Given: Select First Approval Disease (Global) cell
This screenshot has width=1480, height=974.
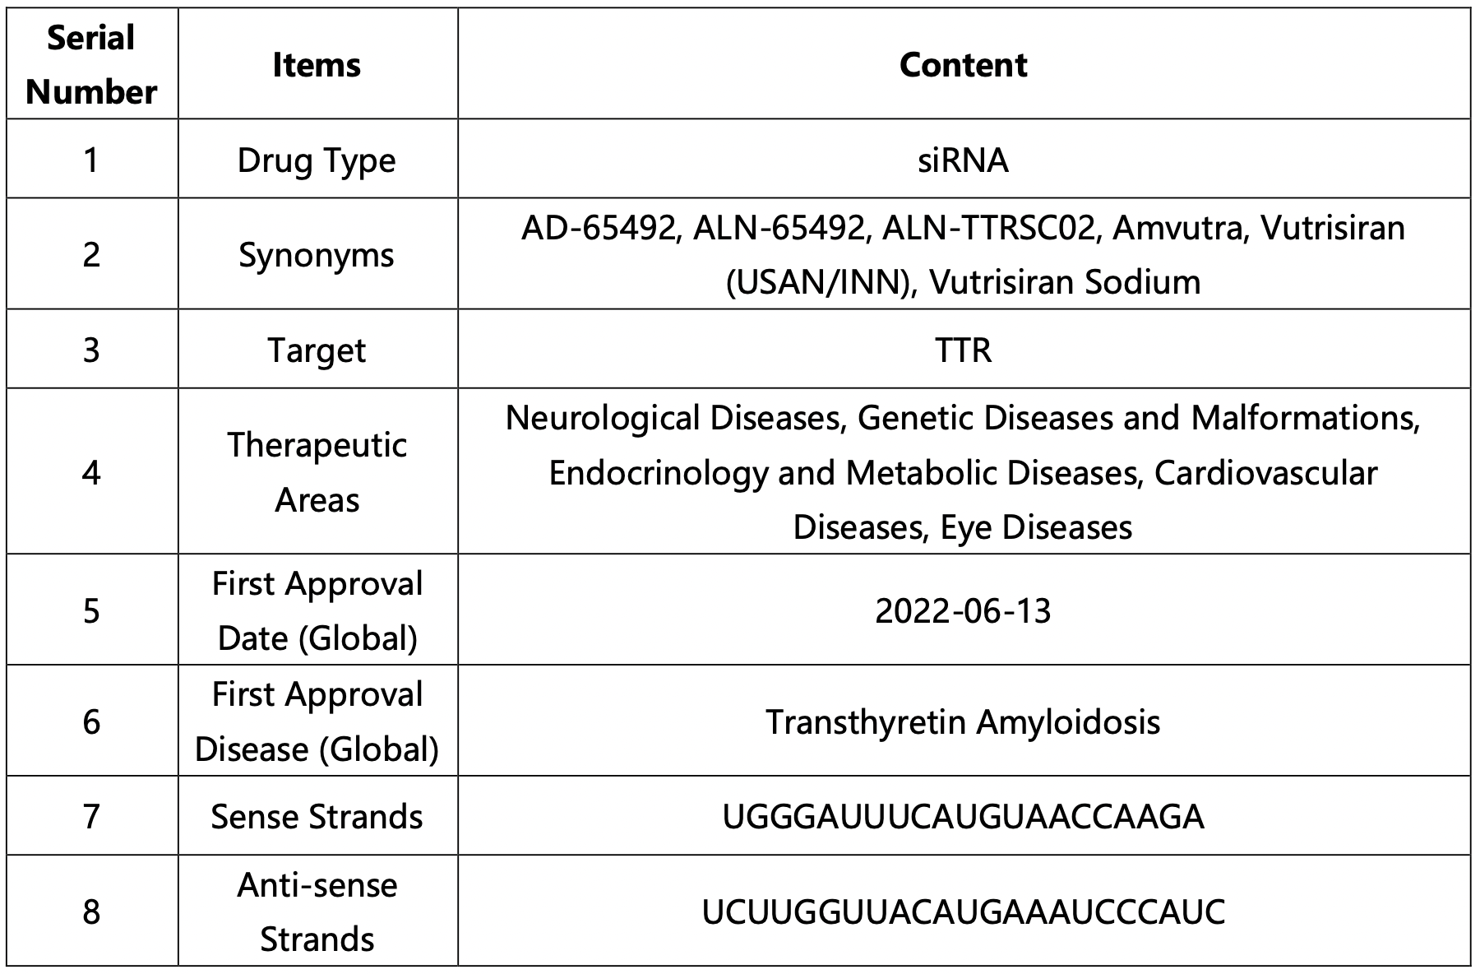Looking at the screenshot, I should click(317, 721).
